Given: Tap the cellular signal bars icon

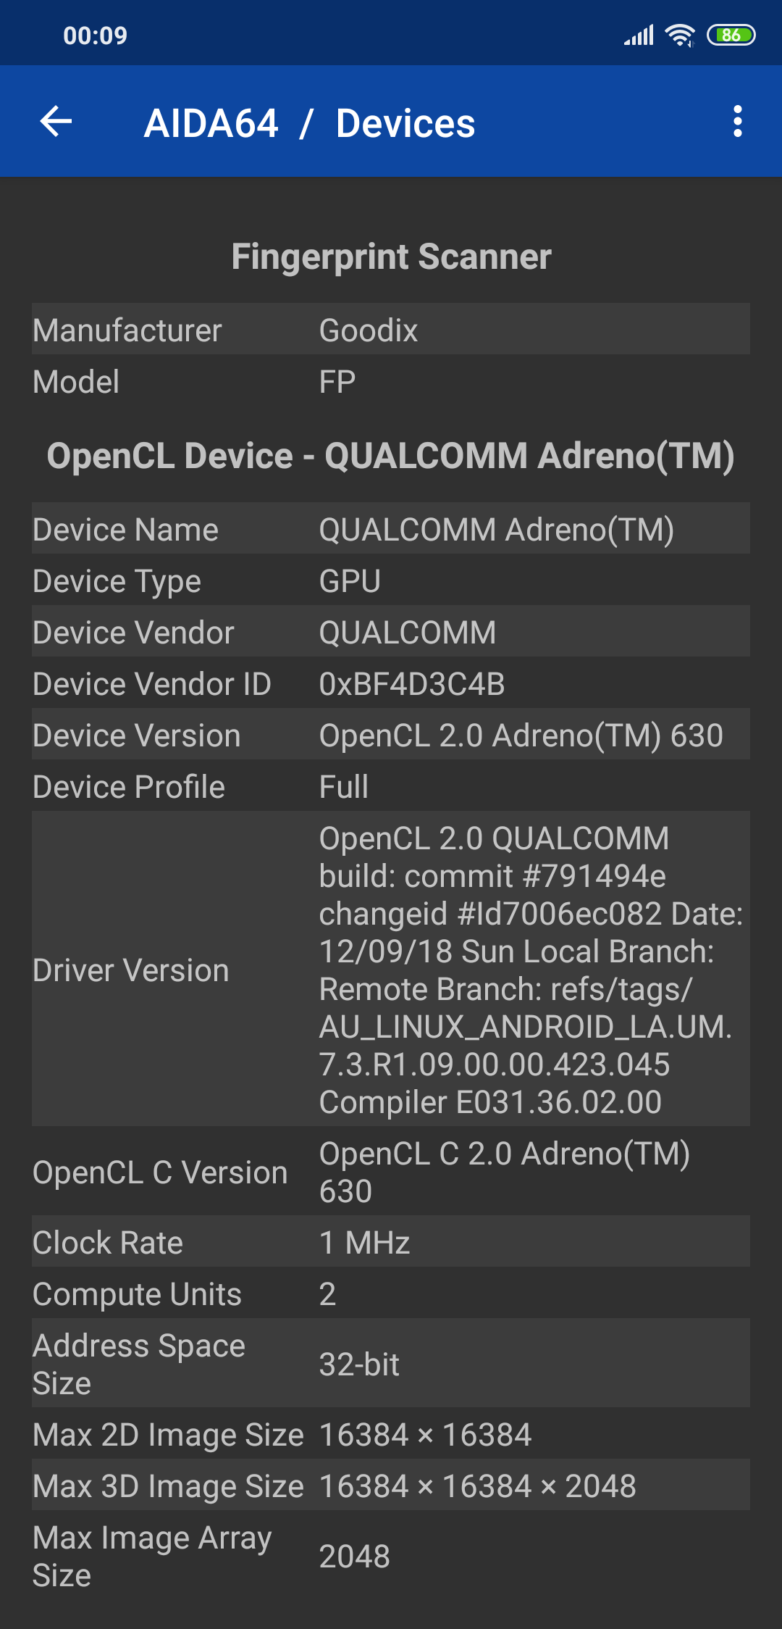Looking at the screenshot, I should click(639, 35).
